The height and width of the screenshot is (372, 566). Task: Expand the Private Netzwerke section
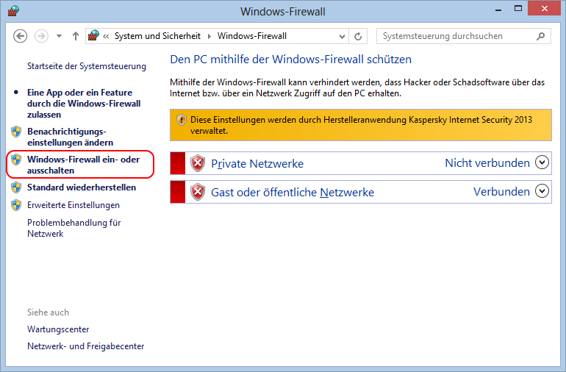pos(542,162)
